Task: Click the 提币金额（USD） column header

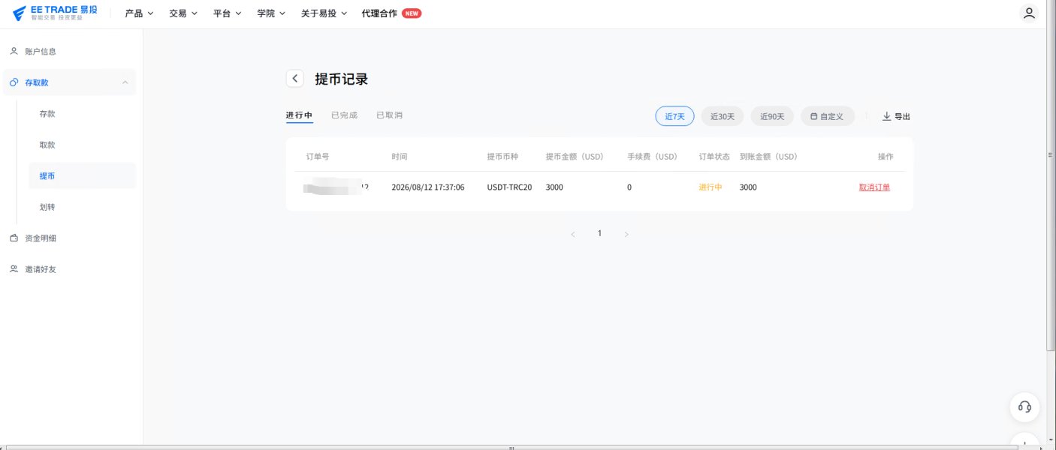Action: [575, 157]
